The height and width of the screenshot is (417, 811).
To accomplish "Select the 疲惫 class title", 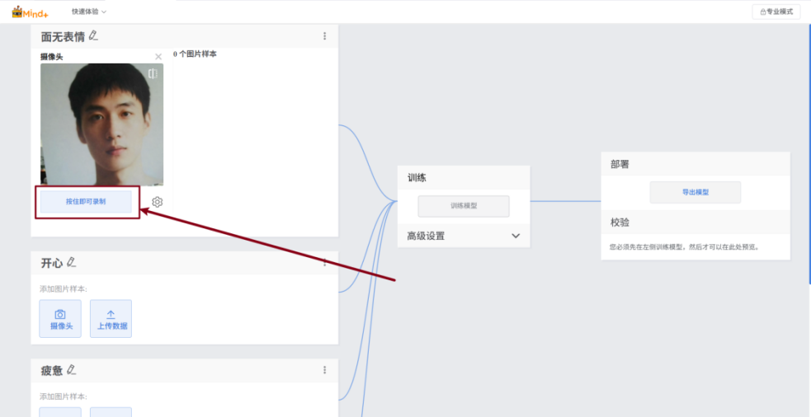I will pyautogui.click(x=52, y=371).
